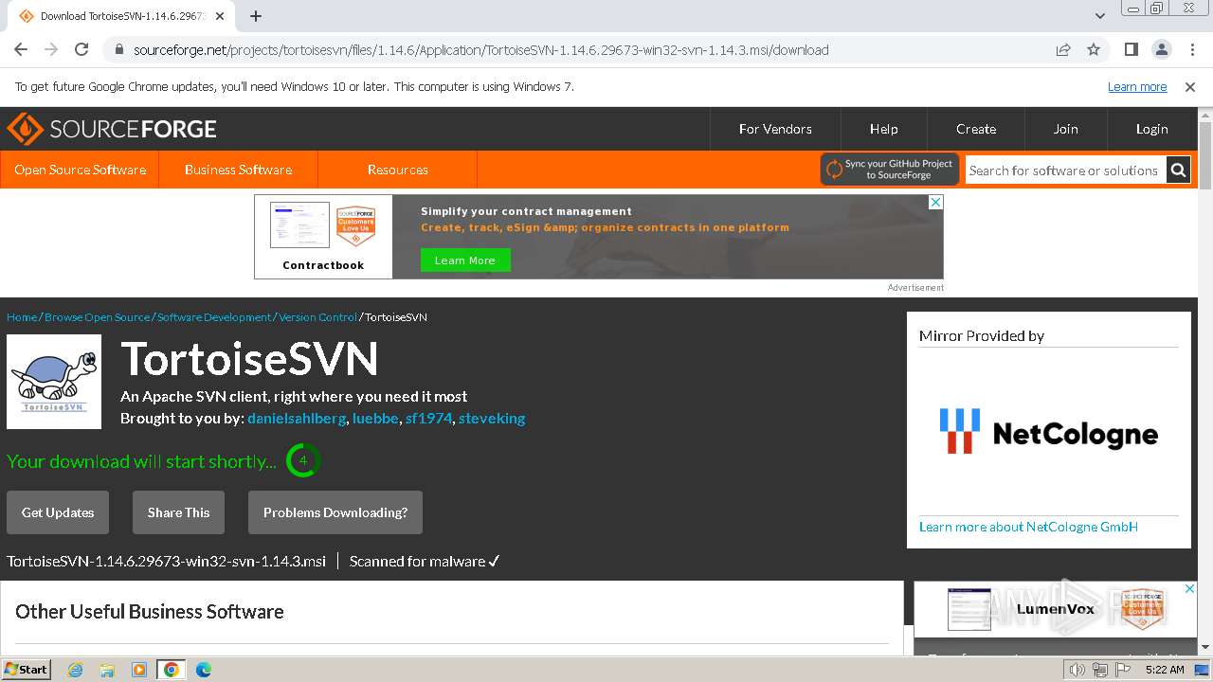Open luebbe's profile
Viewport: 1213px width, 682px height.
pyautogui.click(x=375, y=418)
